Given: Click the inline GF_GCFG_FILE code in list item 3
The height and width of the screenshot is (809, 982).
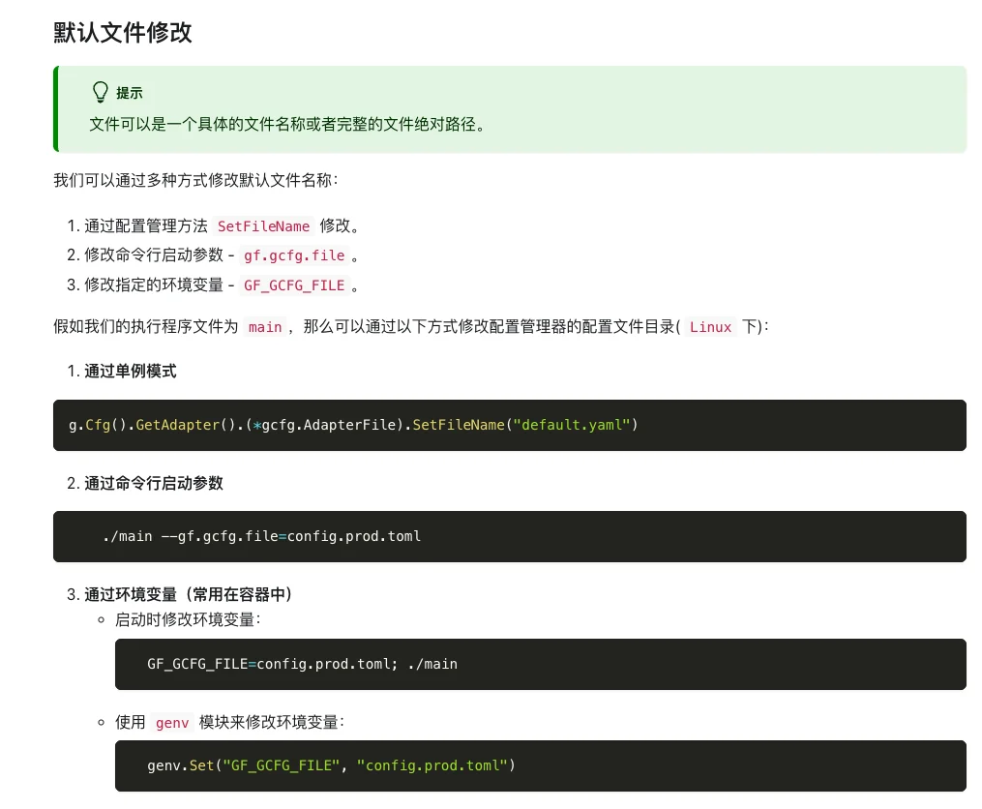Looking at the screenshot, I should 294,285.
